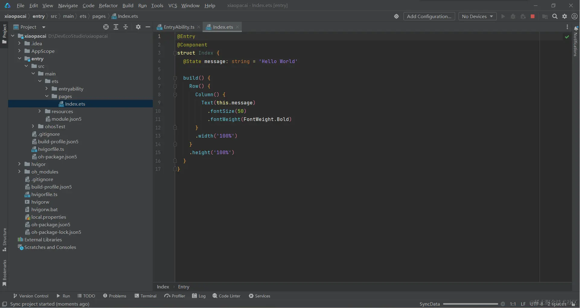Click the LF line separator in status bar
580x308 pixels.
click(523, 304)
